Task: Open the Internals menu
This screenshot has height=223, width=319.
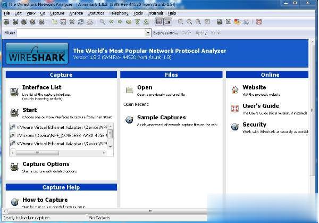Action: click(x=155, y=13)
